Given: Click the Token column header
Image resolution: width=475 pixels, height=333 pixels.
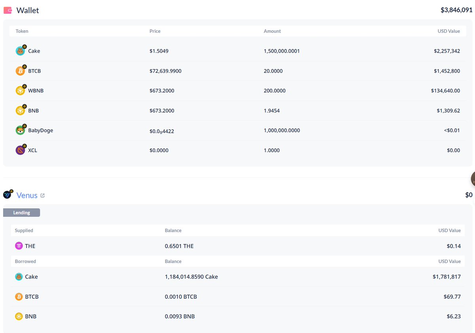Looking at the screenshot, I should click(x=22, y=31).
